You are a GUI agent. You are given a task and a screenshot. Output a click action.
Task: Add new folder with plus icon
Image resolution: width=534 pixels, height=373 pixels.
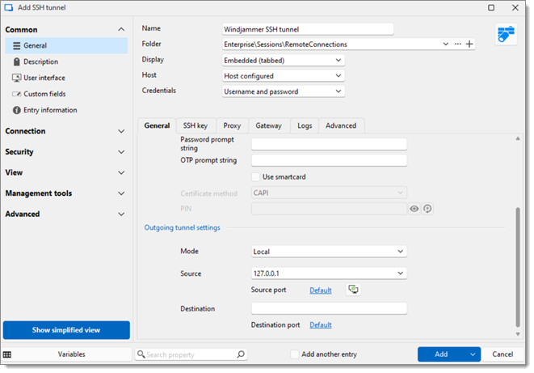(469, 44)
